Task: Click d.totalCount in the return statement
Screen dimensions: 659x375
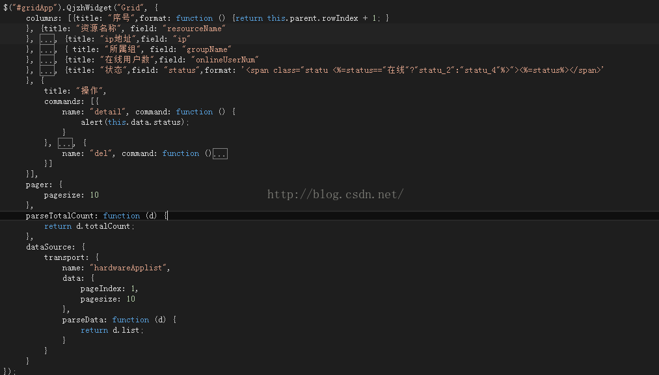Action: [x=103, y=226]
